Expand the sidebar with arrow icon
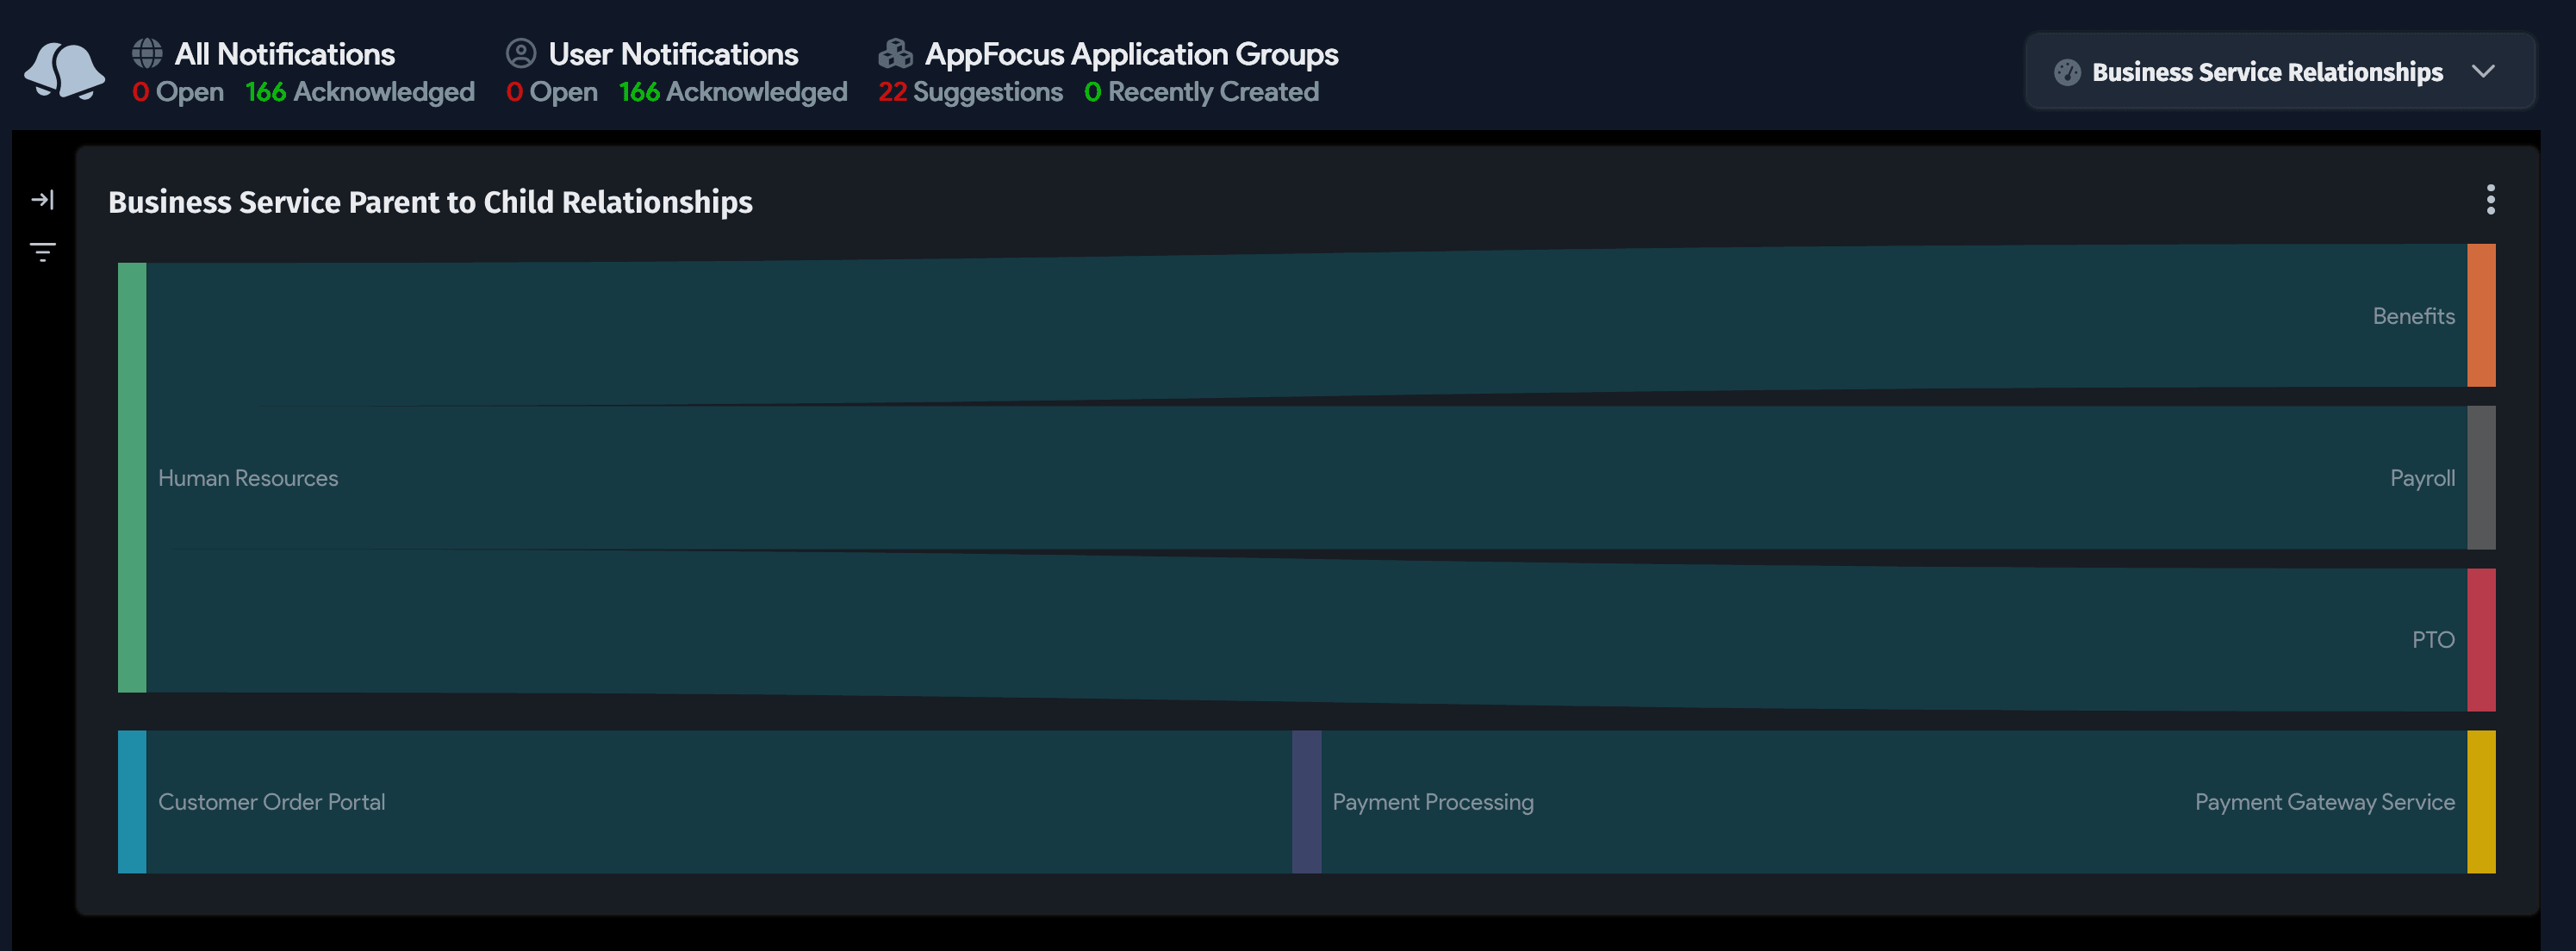Screen dimensions: 2576x951 pos(42,200)
